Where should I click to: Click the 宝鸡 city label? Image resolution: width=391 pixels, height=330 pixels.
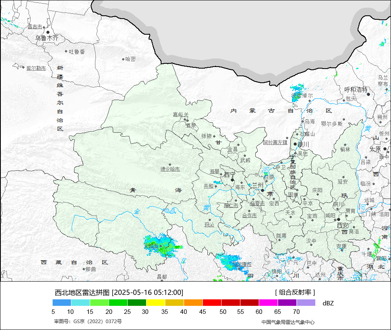click(312, 216)
